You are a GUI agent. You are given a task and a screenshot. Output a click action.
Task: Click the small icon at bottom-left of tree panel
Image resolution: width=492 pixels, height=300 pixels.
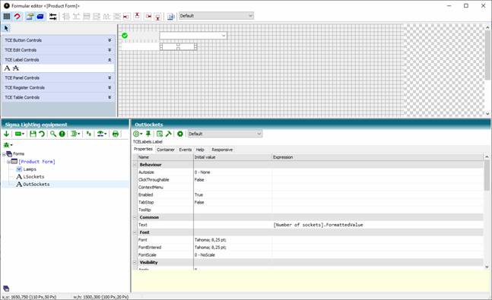coord(6,289)
